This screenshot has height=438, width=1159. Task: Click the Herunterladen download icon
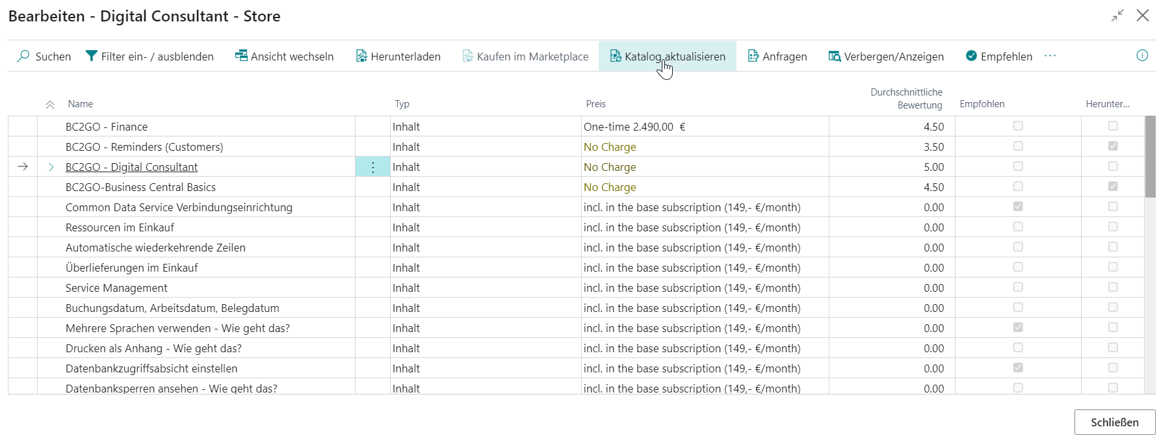pyautogui.click(x=361, y=57)
